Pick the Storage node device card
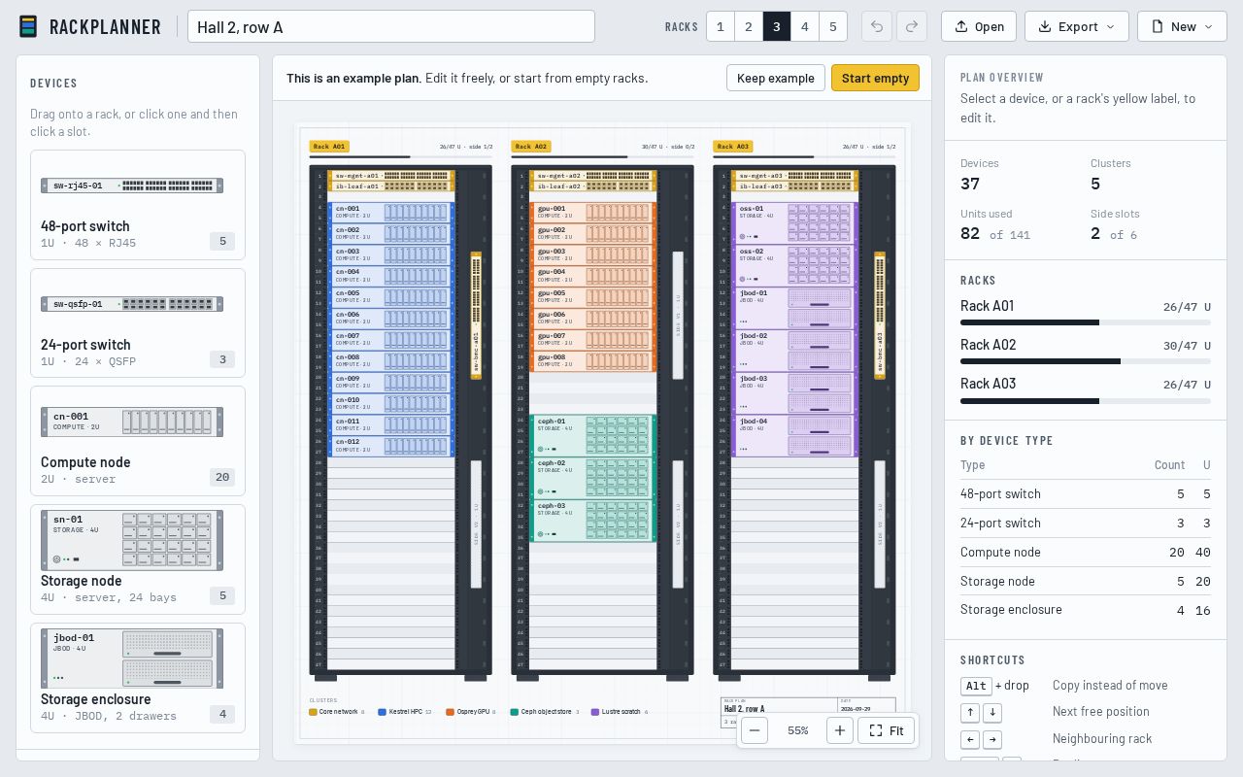This screenshot has width=1243, height=777. click(x=138, y=559)
